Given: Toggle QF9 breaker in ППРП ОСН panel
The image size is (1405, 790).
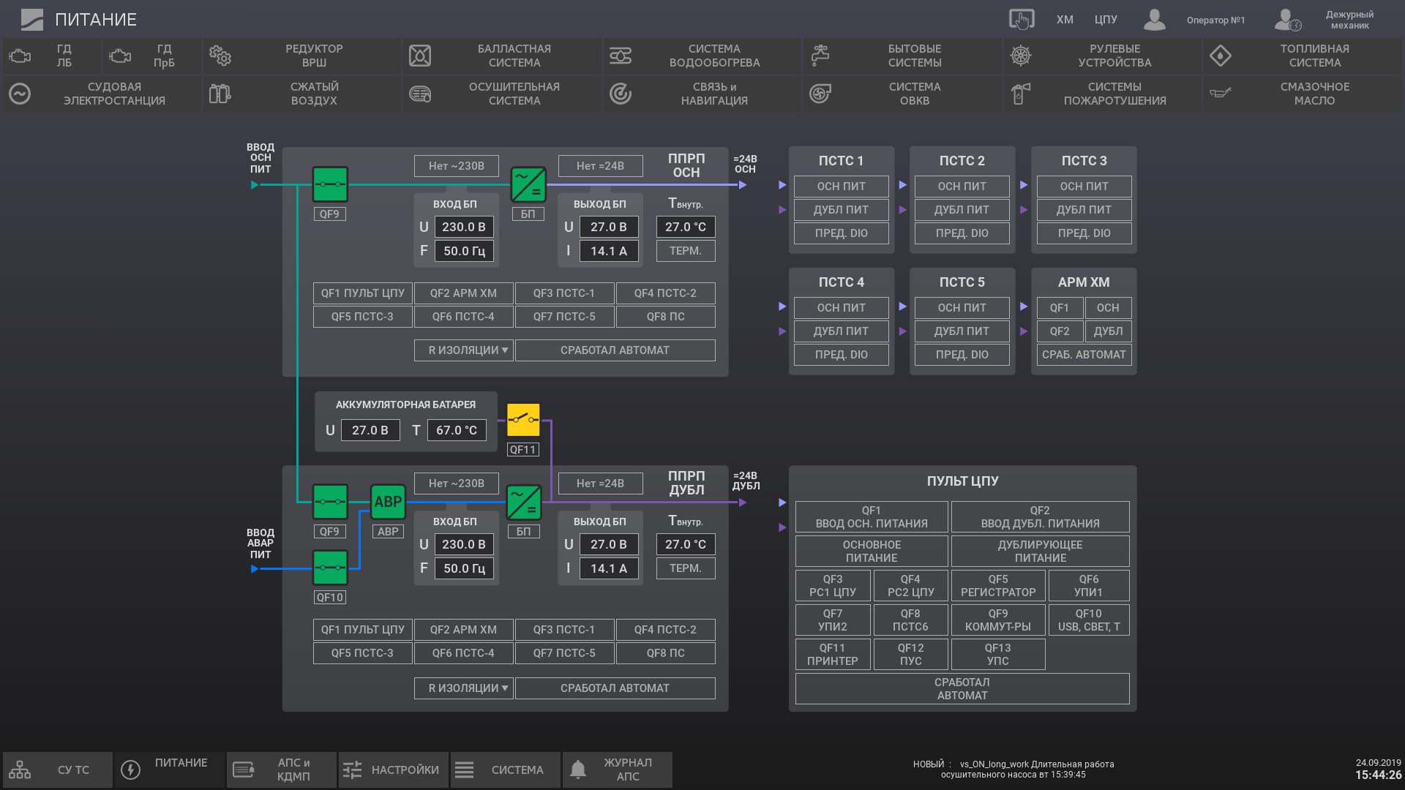Looking at the screenshot, I should click(x=329, y=184).
